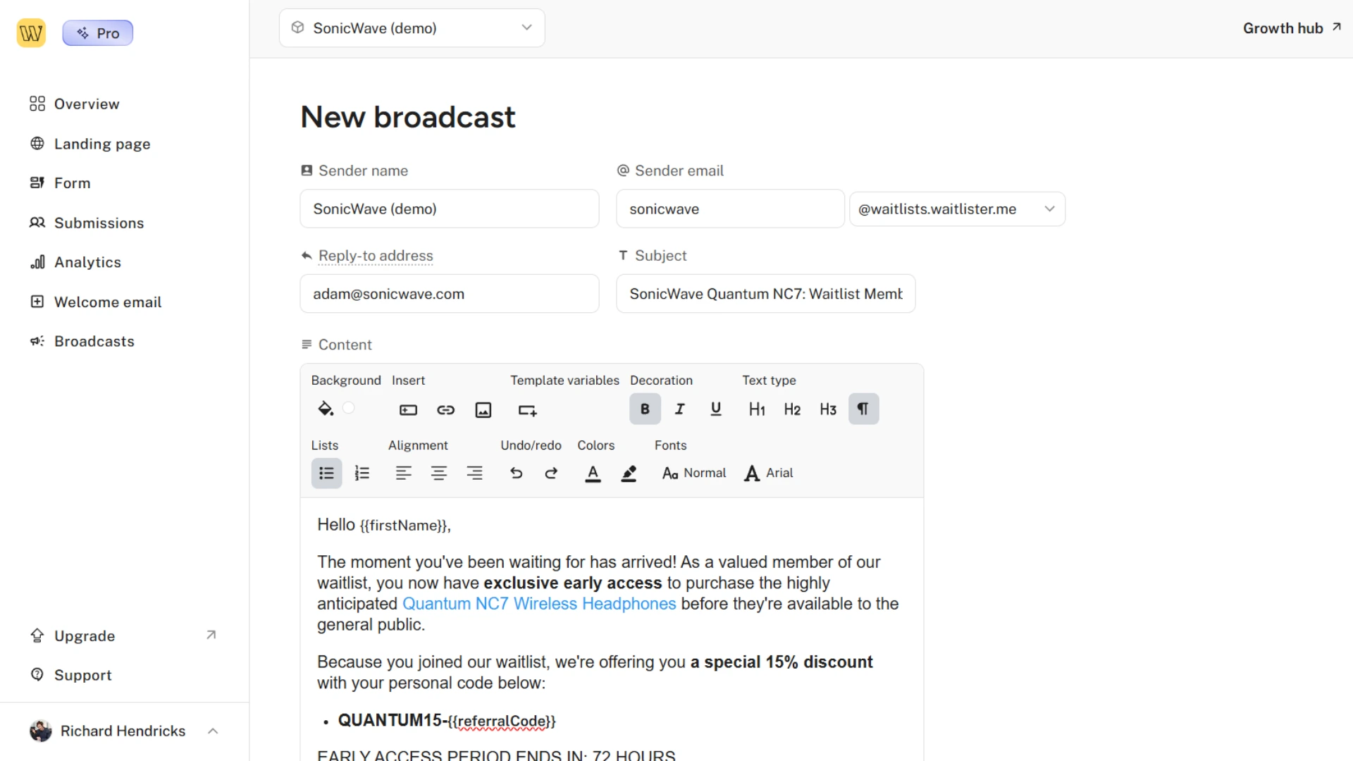Click the Quantum NC7 Wireless Headphones link
The image size is (1353, 761).
click(538, 604)
